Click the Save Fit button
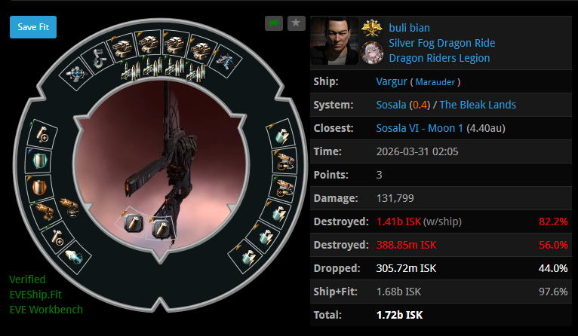The height and width of the screenshot is (336, 578). point(33,27)
